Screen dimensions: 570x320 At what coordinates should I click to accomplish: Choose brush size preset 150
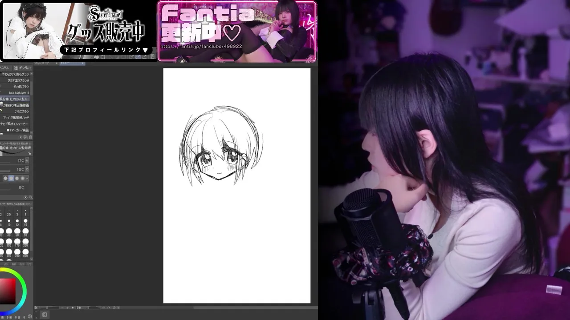tap(9, 243)
